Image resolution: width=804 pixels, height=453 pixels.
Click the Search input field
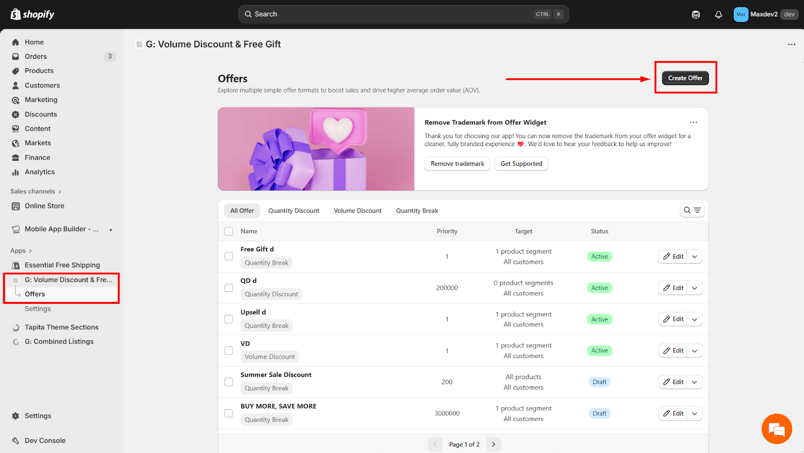[404, 15]
